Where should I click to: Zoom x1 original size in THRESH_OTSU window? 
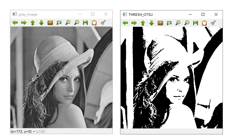(x=160, y=23)
